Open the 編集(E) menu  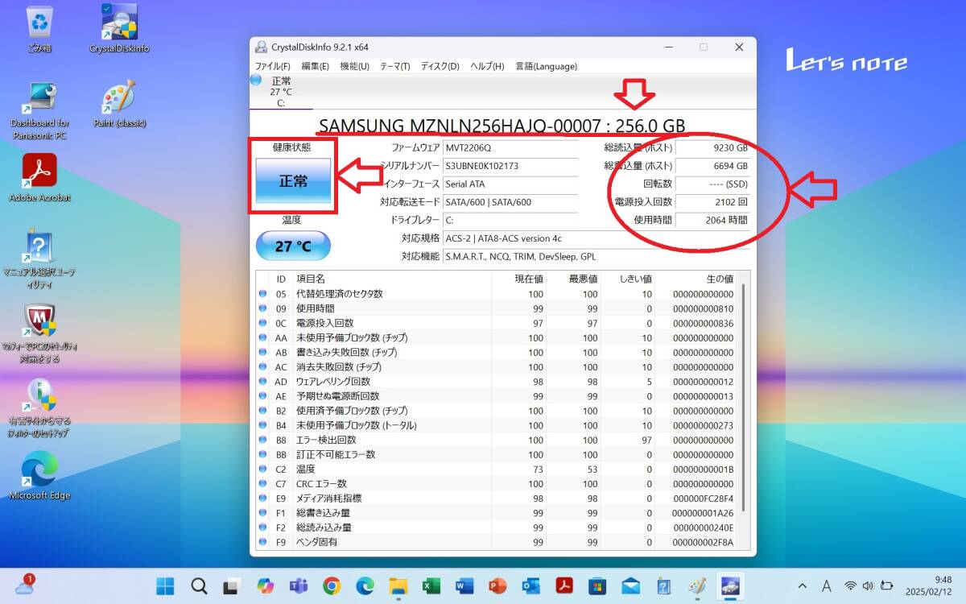[315, 66]
